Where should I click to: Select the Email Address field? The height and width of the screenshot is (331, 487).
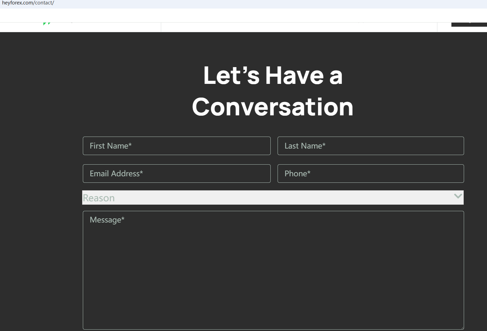(x=177, y=174)
